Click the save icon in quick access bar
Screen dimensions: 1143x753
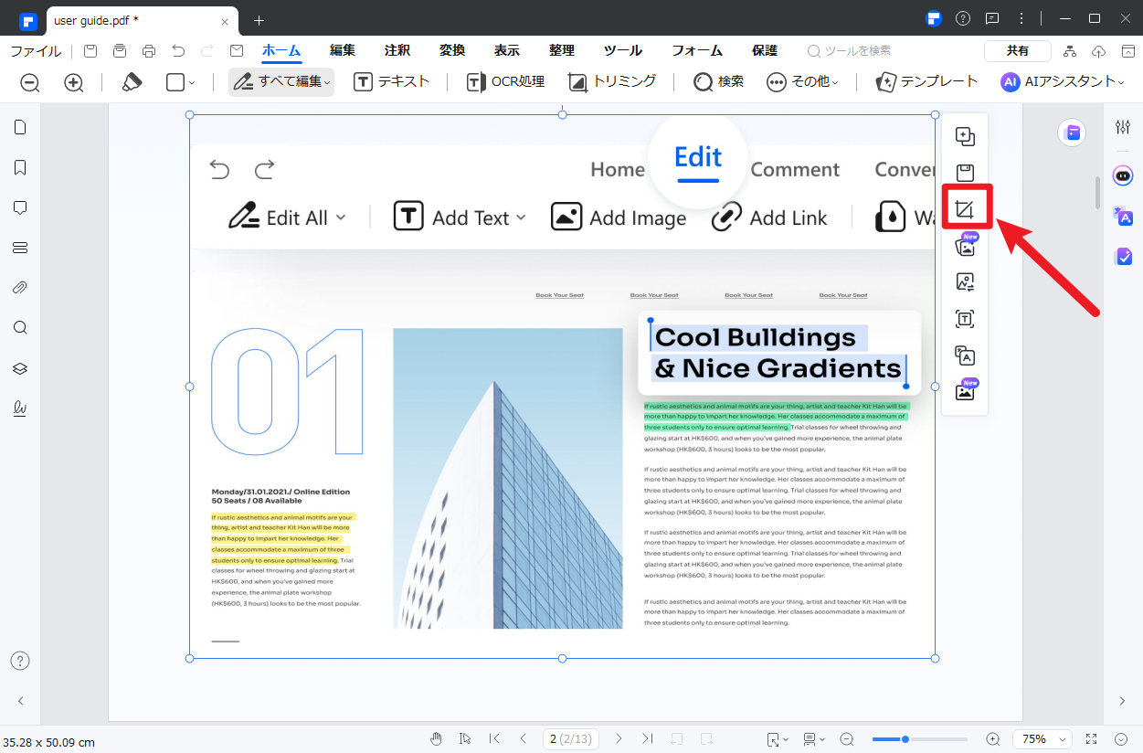pos(90,51)
